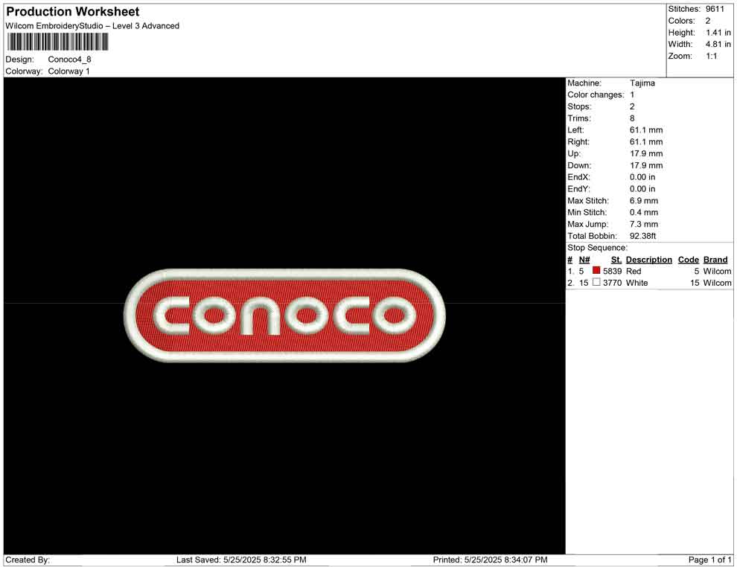
Task: Click stitch count 3770 in White row
Action: point(613,283)
